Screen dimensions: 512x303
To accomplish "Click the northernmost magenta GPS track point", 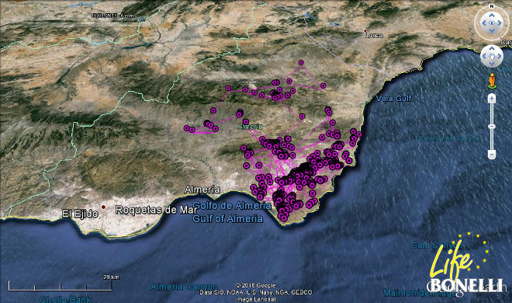I will [x=301, y=62].
